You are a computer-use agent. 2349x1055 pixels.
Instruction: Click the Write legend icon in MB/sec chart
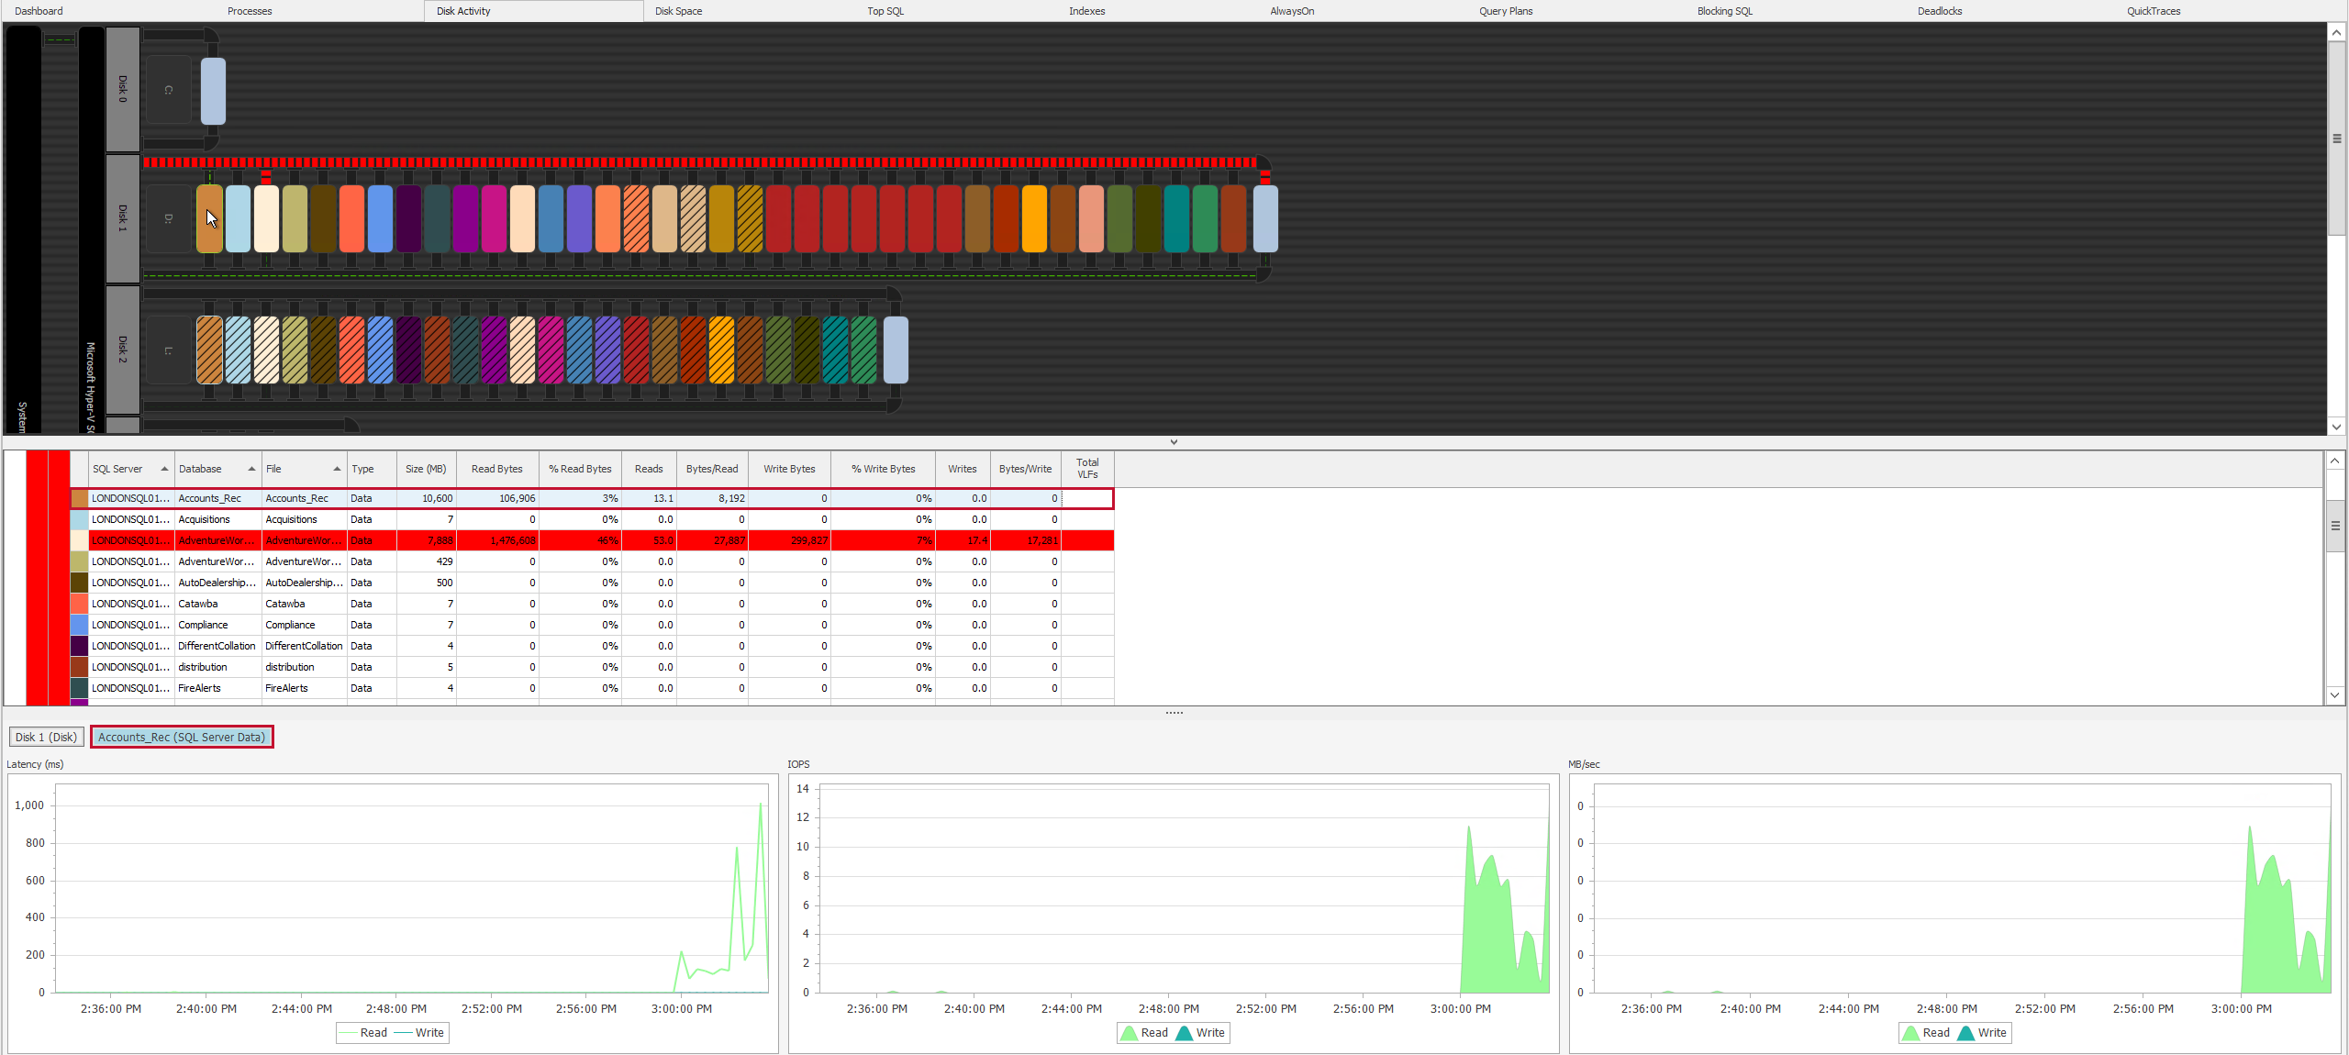click(x=1966, y=1033)
